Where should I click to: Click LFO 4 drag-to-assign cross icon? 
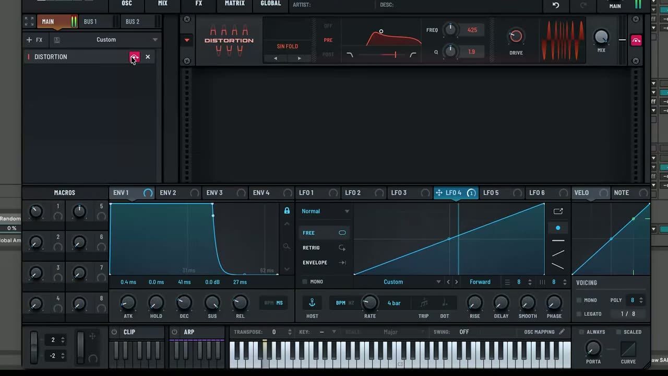(439, 193)
